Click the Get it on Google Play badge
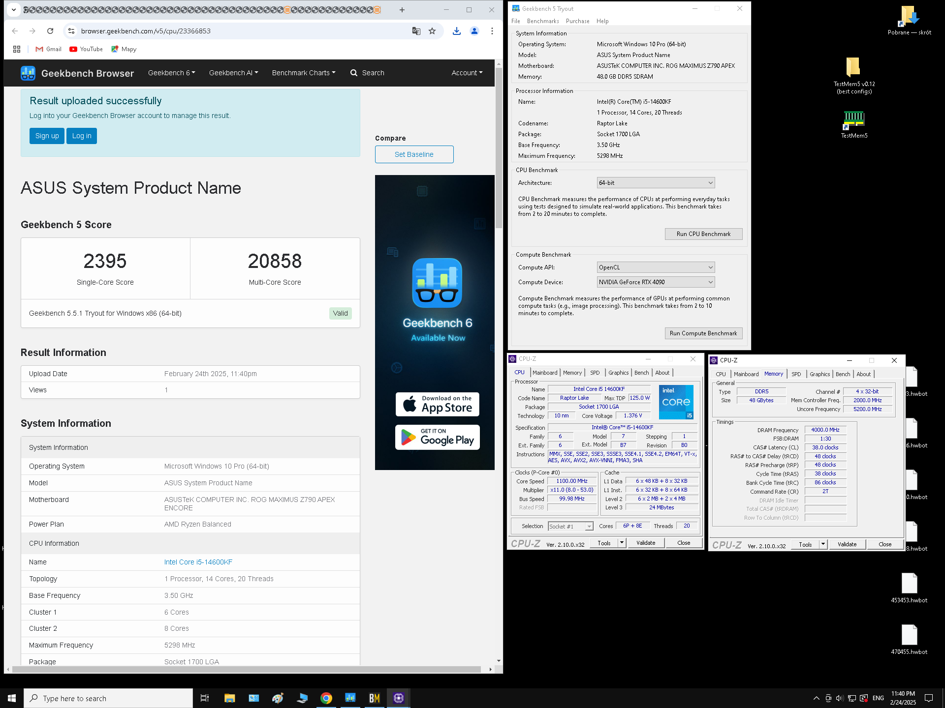 tap(437, 437)
